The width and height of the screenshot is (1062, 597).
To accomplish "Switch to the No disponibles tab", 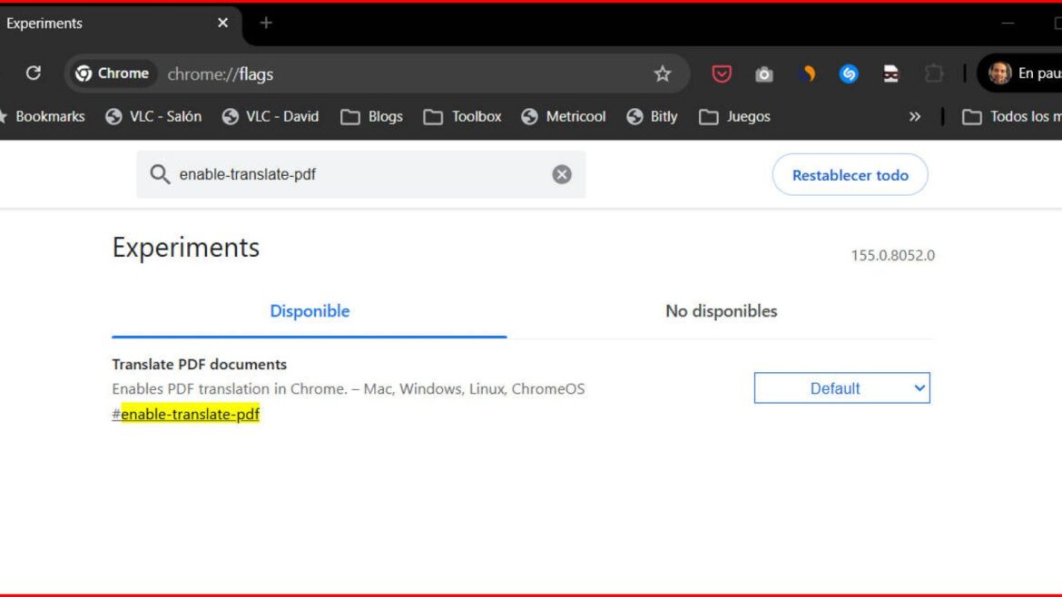I will (722, 311).
